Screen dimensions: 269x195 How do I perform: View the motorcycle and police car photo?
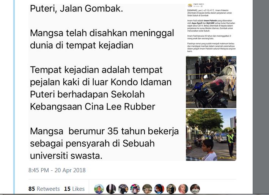211,82
